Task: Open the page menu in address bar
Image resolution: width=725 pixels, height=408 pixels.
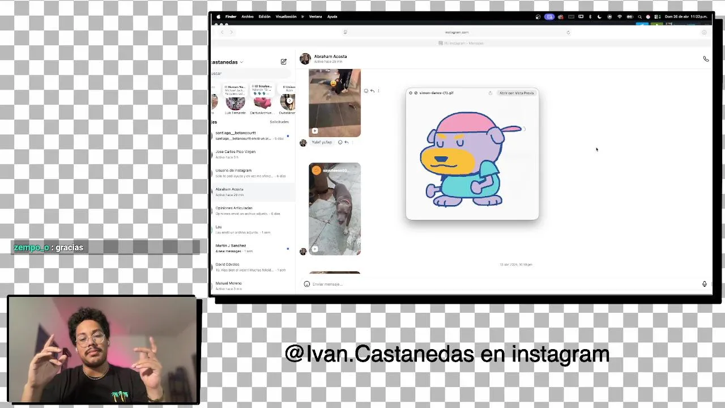Action: click(345, 32)
